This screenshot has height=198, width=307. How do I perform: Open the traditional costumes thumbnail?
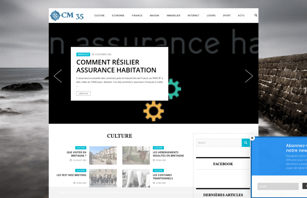(136, 178)
